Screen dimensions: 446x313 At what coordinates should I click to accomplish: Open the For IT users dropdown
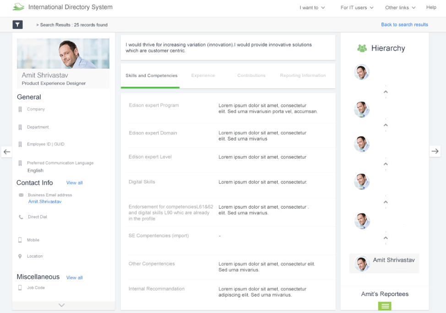coord(357,8)
